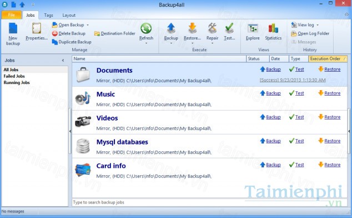Click Restore link for Documents job

pyautogui.click(x=332, y=70)
